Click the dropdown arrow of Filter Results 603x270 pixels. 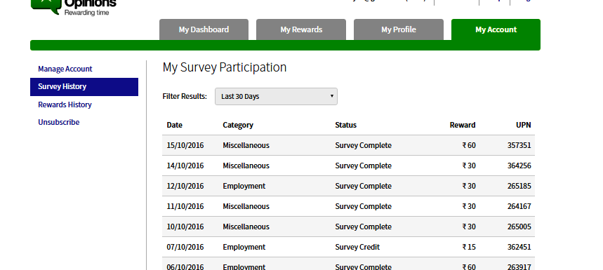[331, 96]
